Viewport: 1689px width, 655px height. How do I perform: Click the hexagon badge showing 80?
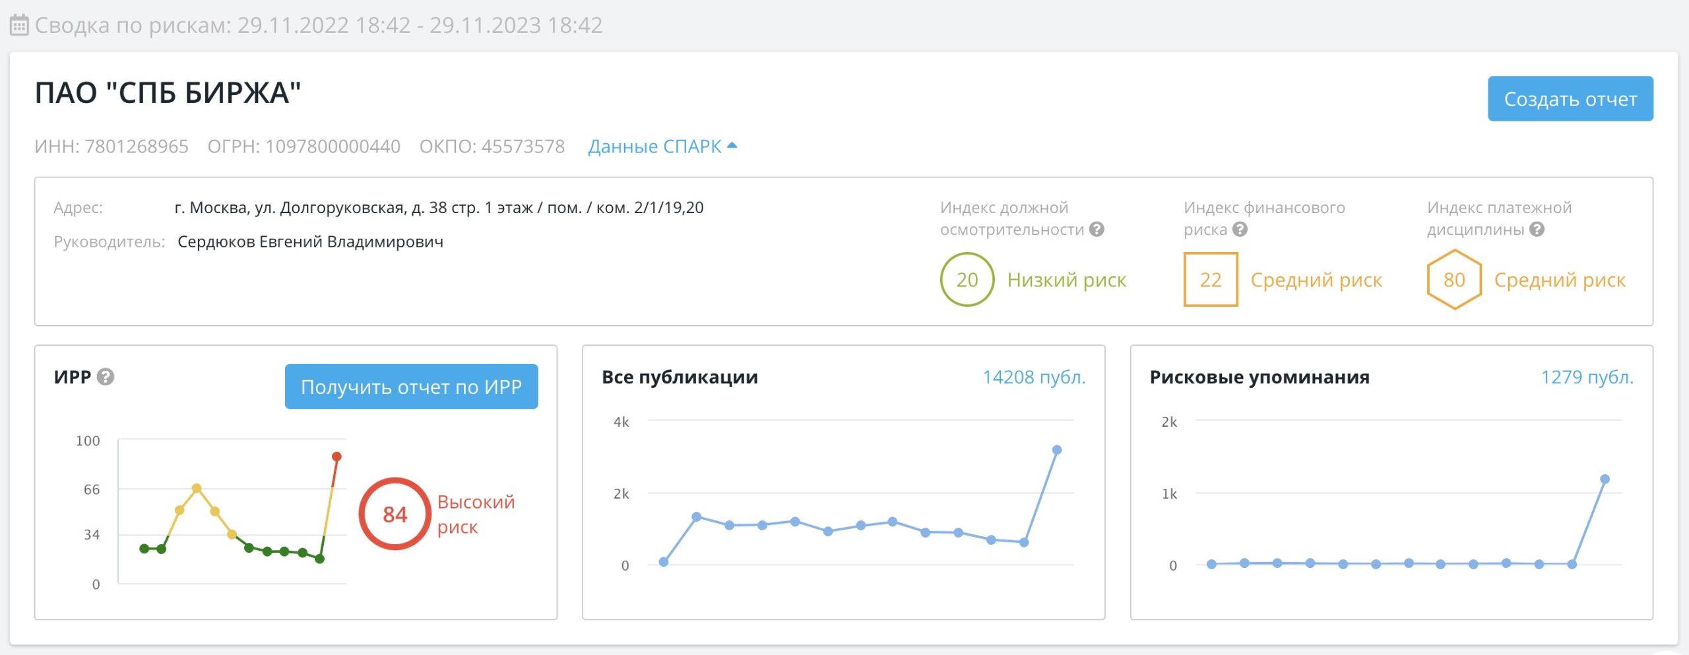[1454, 279]
